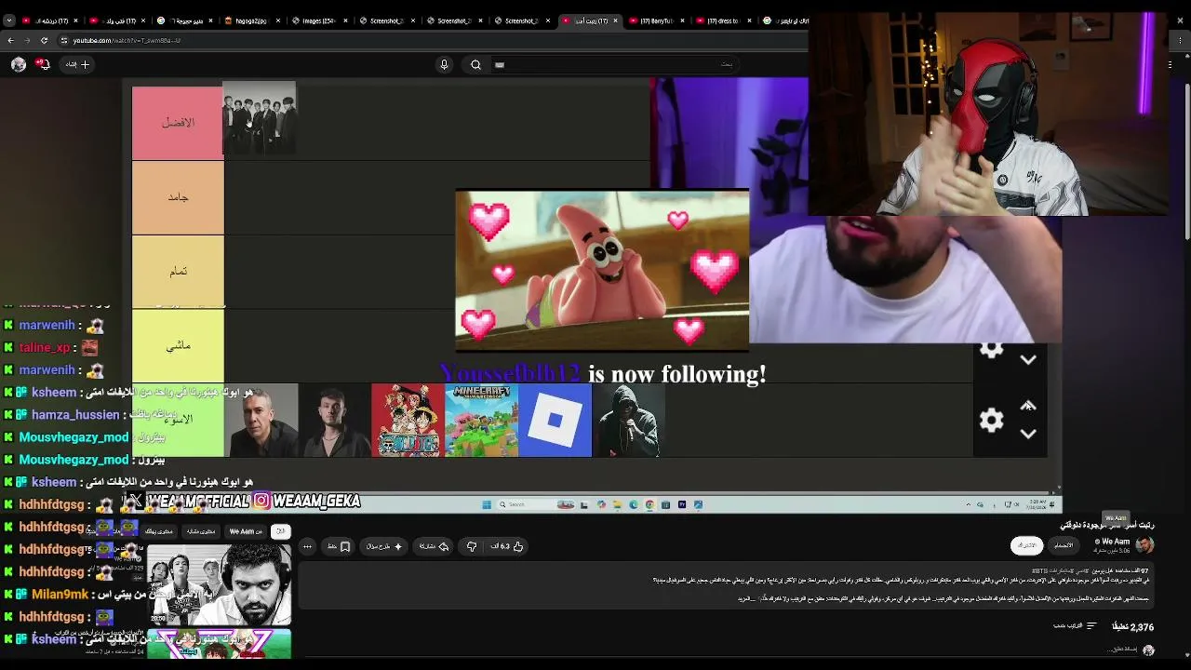Click the 2,376 comments count

tap(1133, 627)
